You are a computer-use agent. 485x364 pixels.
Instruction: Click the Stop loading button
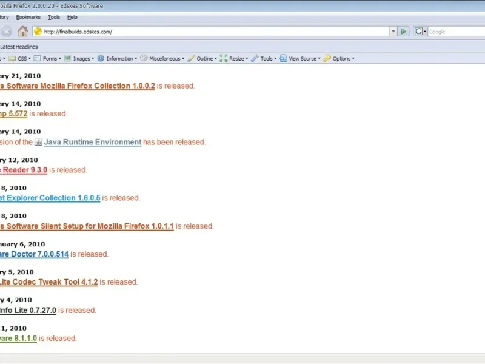[x=5, y=32]
